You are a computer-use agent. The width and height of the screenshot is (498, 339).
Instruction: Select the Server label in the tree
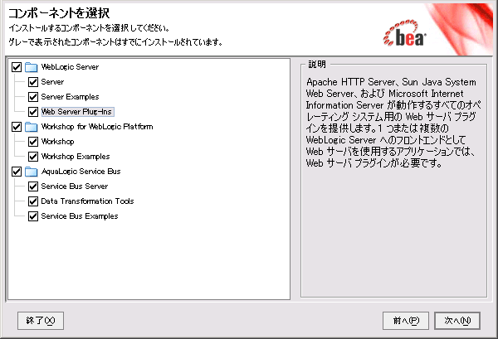(x=52, y=82)
